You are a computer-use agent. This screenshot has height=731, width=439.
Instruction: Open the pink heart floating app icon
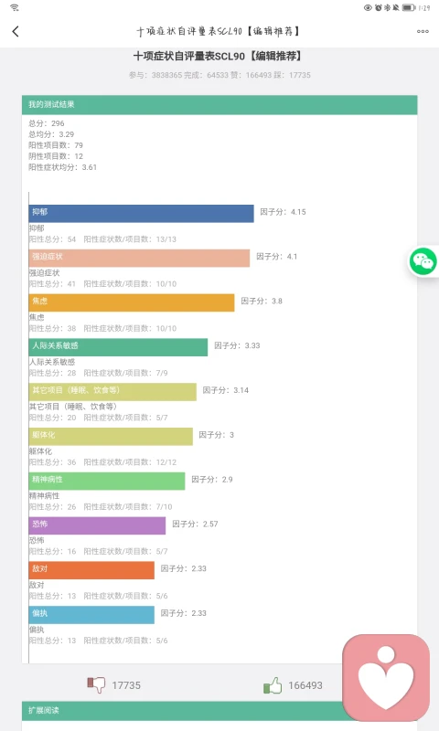click(386, 678)
